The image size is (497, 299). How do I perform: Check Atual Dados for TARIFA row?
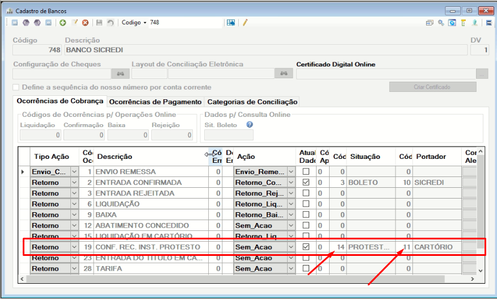(x=306, y=268)
